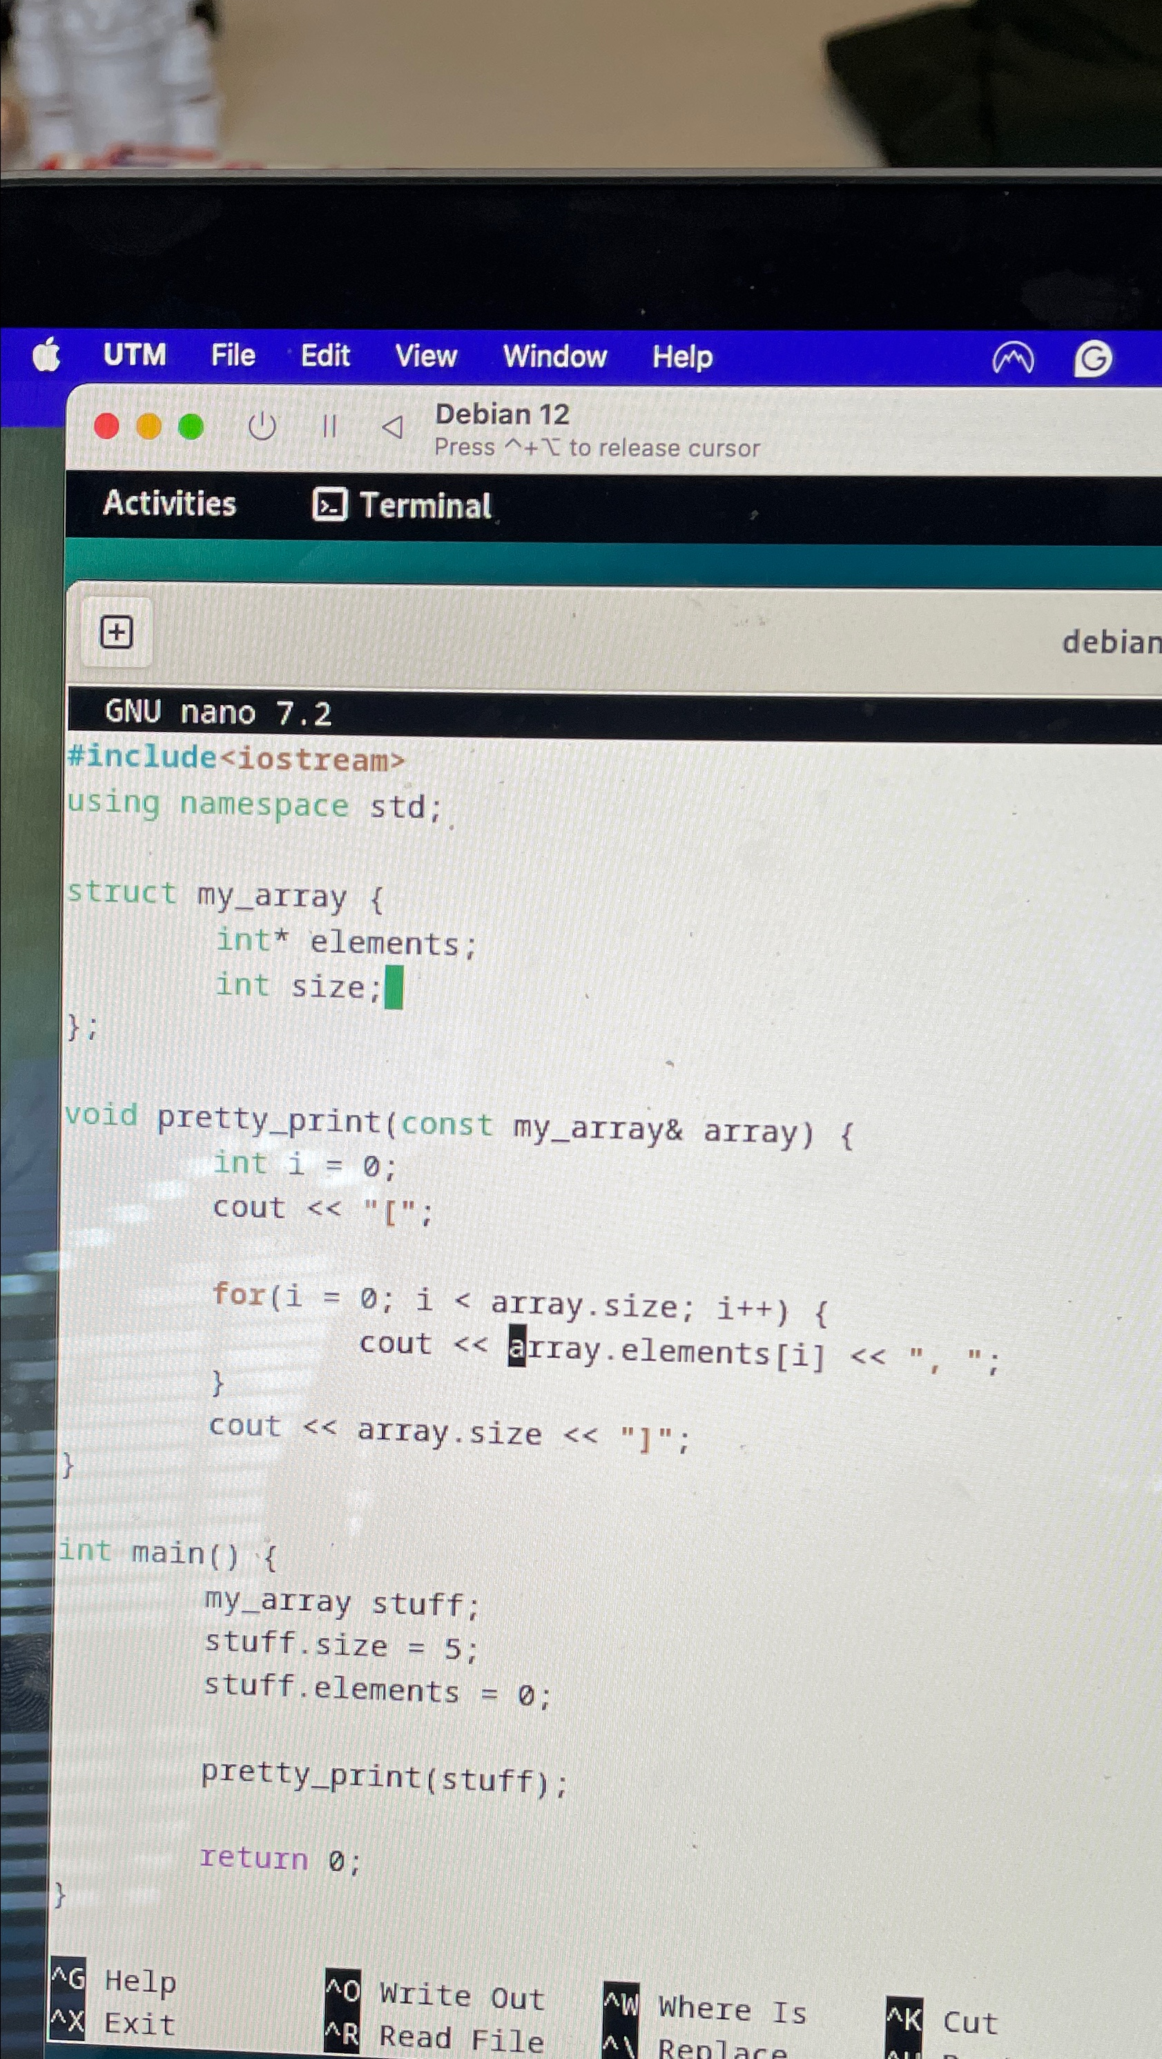The width and height of the screenshot is (1162, 2059).
Task: Open the Activities overview
Action: tap(171, 504)
